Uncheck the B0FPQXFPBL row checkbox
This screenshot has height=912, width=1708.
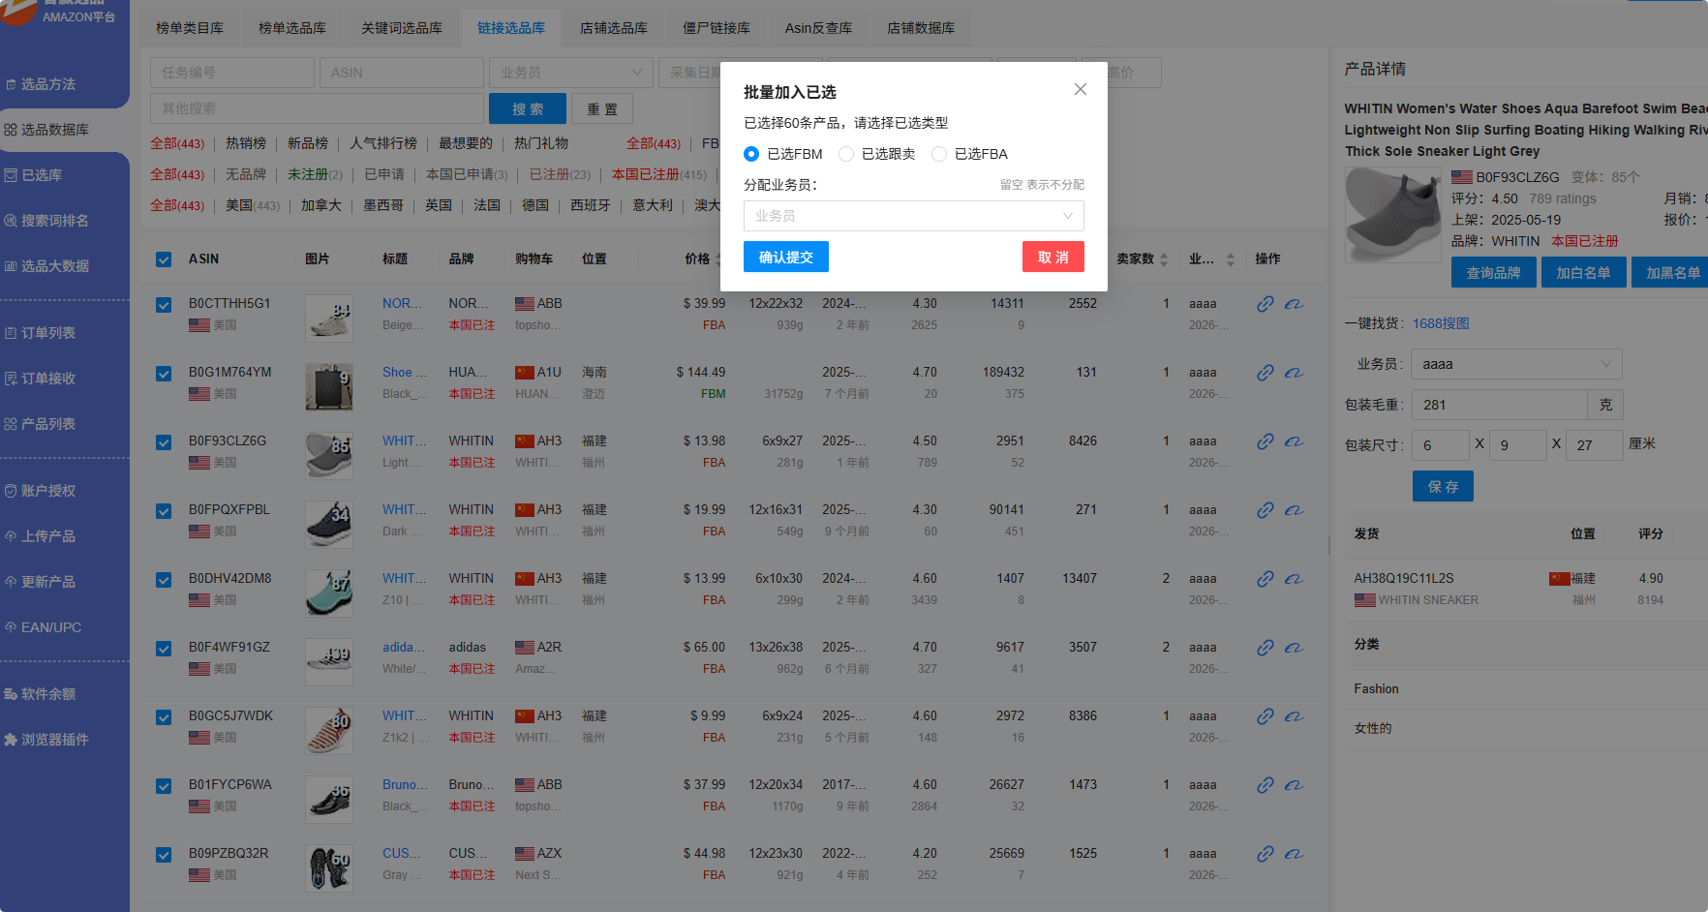164,511
